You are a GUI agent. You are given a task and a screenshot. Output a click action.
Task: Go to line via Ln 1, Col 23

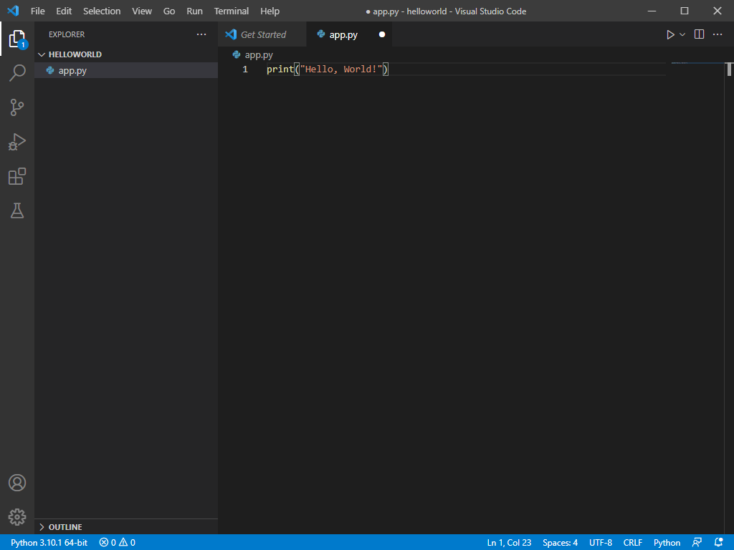point(509,543)
